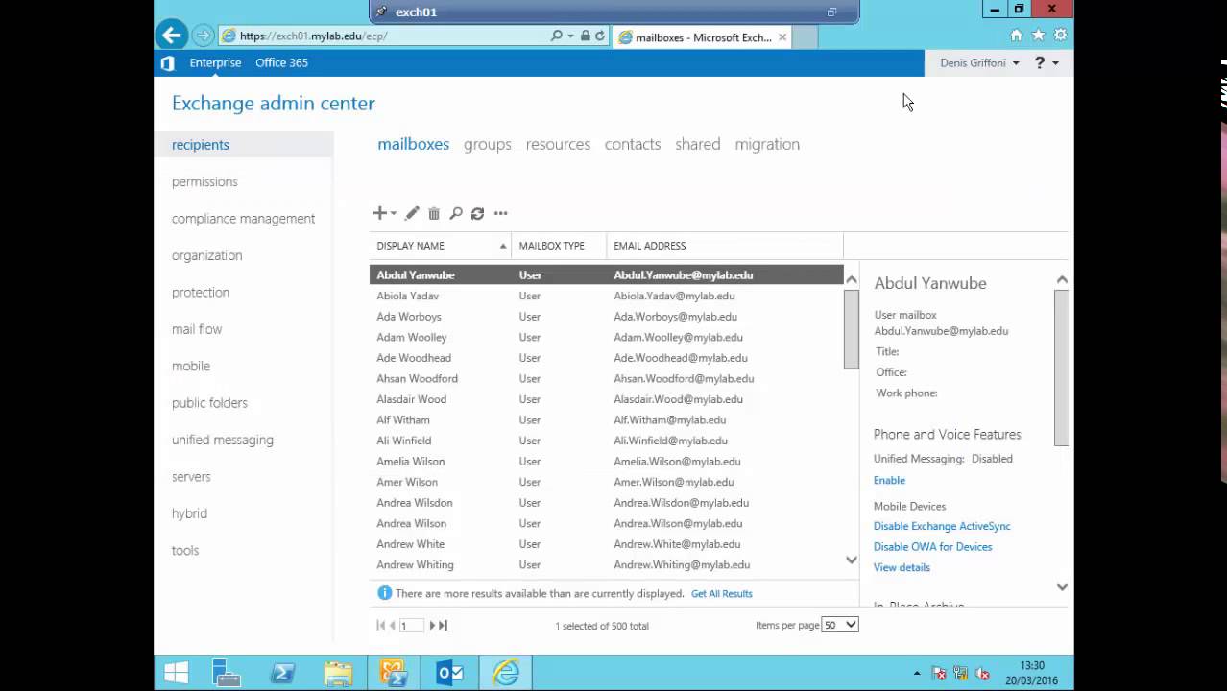Click the details pane scroll down arrow
This screenshot has height=691, width=1227.
(x=1061, y=586)
